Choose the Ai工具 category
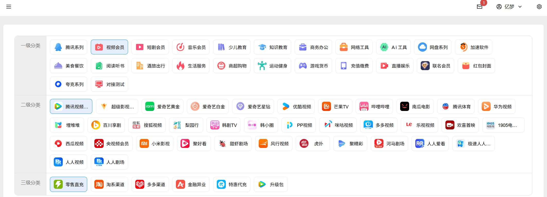 click(393, 47)
